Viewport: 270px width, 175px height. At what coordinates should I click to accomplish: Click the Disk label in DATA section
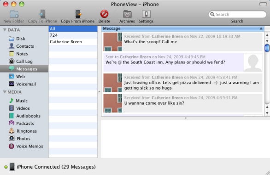[21, 39]
